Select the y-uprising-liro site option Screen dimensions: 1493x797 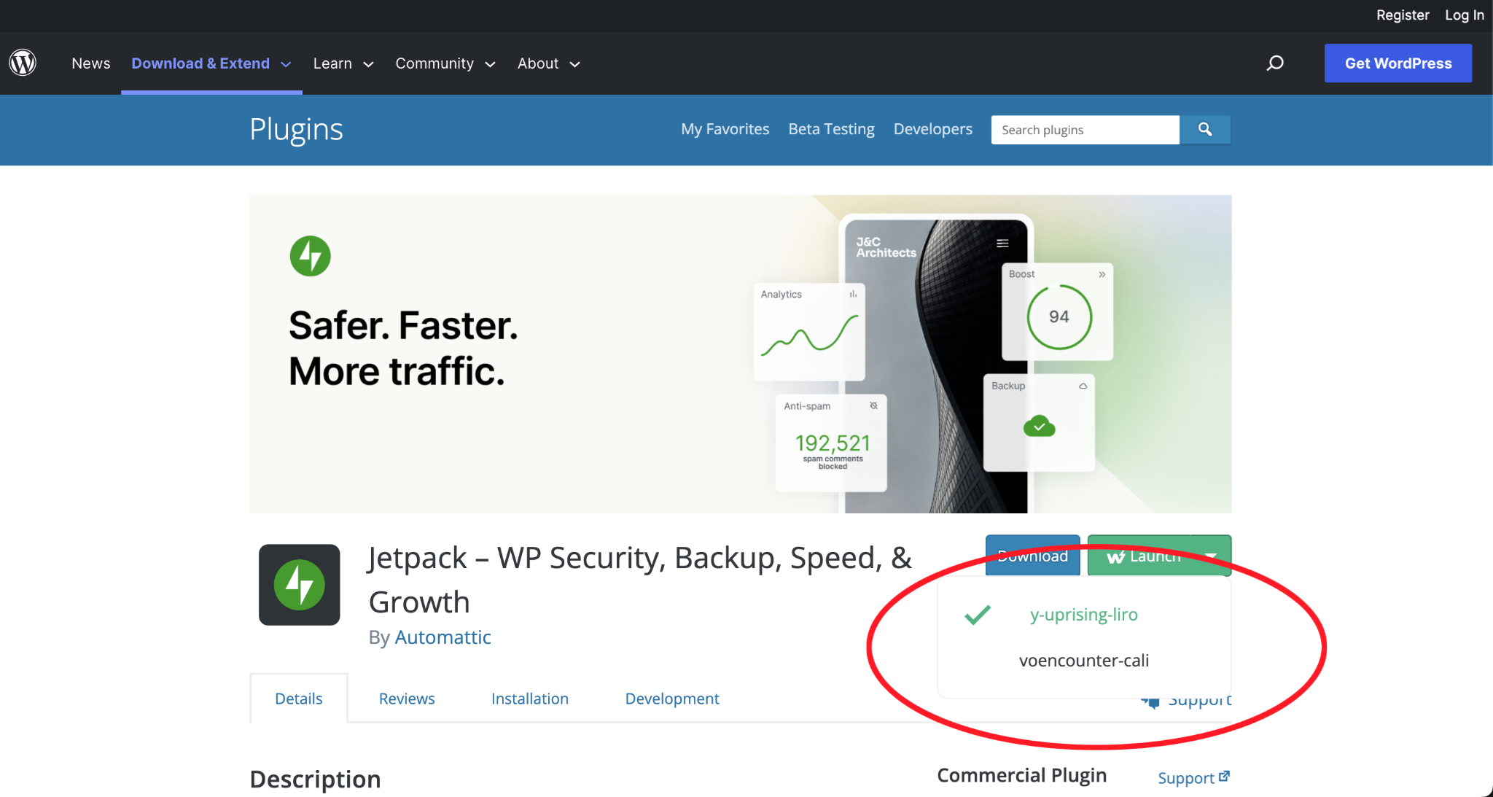coord(1083,615)
